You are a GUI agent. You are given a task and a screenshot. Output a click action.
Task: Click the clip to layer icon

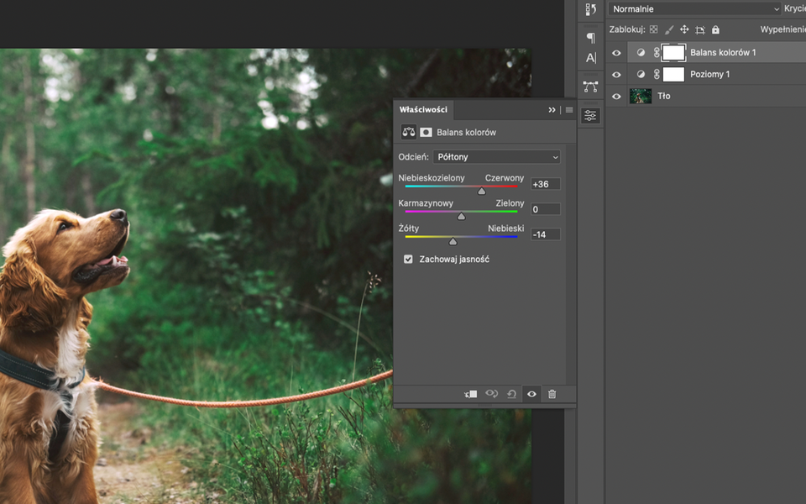coord(471,394)
